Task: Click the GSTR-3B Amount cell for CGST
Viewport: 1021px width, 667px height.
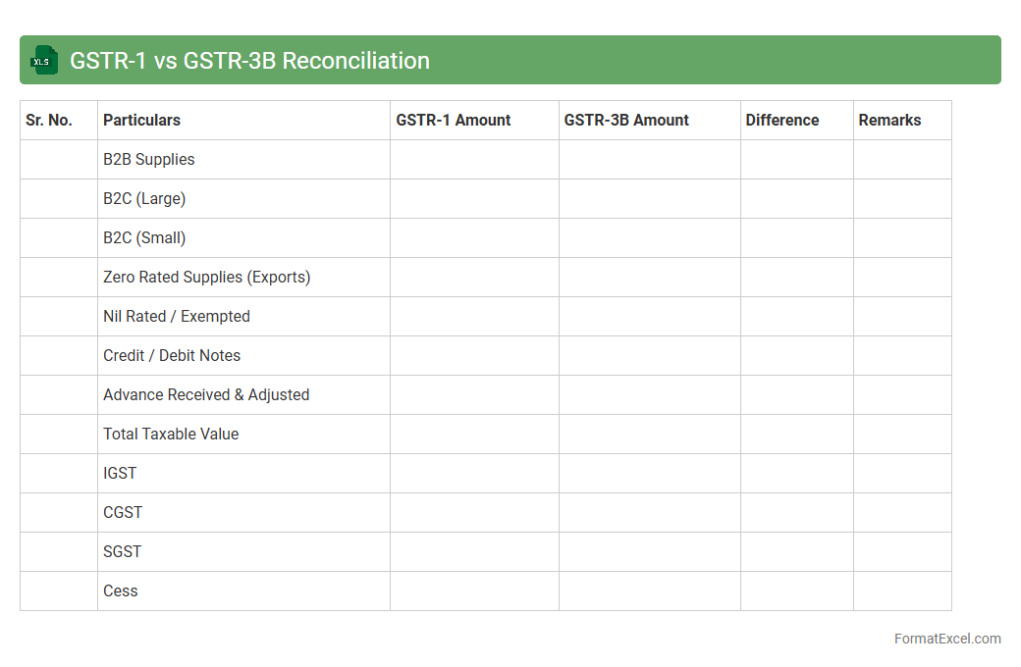Action: [649, 513]
